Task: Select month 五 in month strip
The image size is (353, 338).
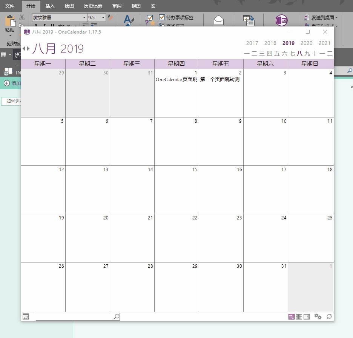Action: [x=277, y=54]
